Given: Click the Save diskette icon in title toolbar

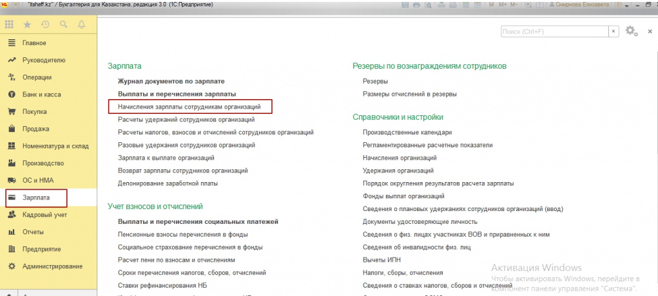Looking at the screenshot, I should (405, 5).
